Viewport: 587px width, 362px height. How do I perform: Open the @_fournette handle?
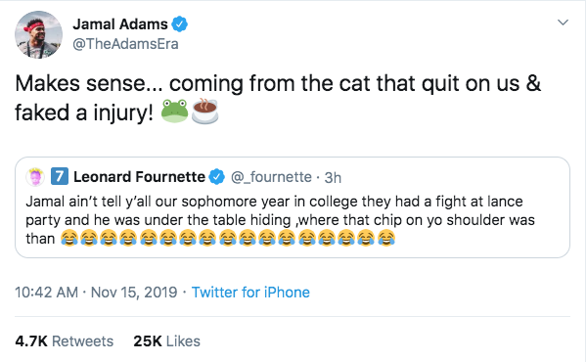tap(271, 177)
